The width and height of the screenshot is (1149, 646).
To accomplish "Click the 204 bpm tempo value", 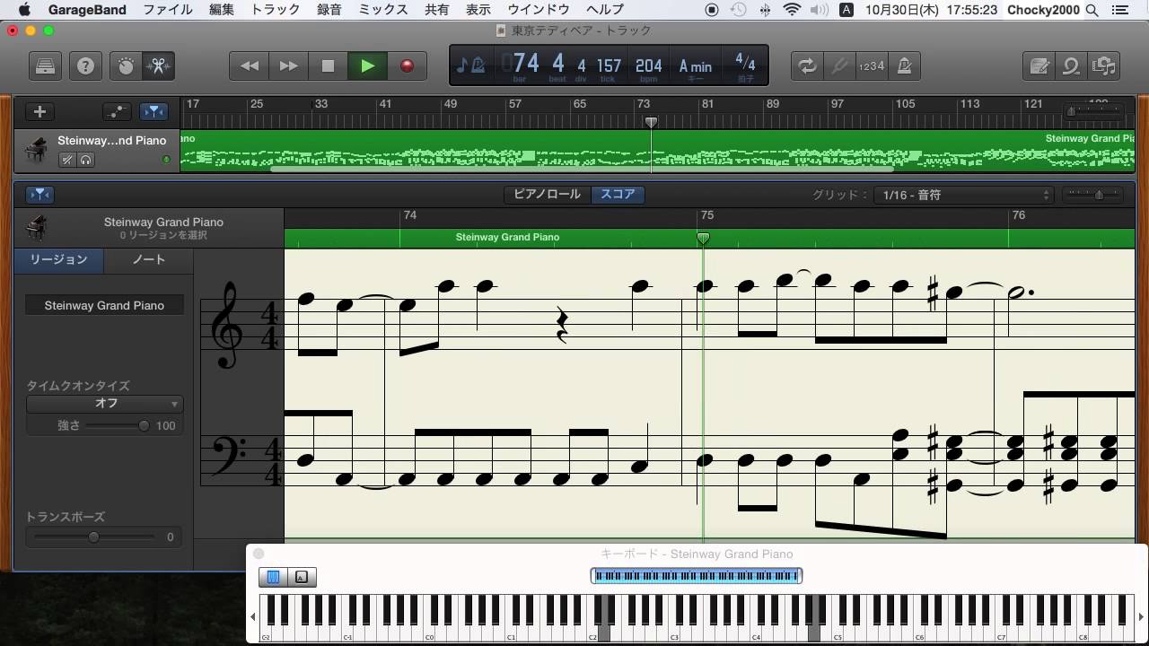I will (648, 65).
